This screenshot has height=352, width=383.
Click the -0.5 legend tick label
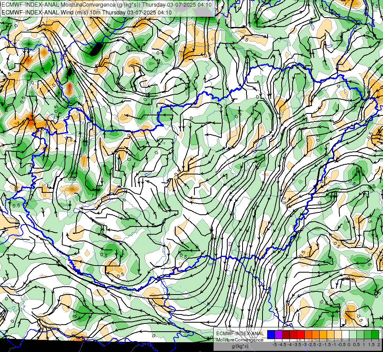pyautogui.click(x=342, y=345)
